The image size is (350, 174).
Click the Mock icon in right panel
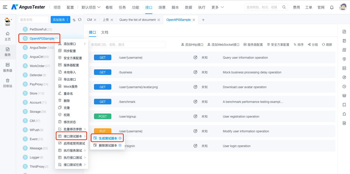(x=344, y=123)
